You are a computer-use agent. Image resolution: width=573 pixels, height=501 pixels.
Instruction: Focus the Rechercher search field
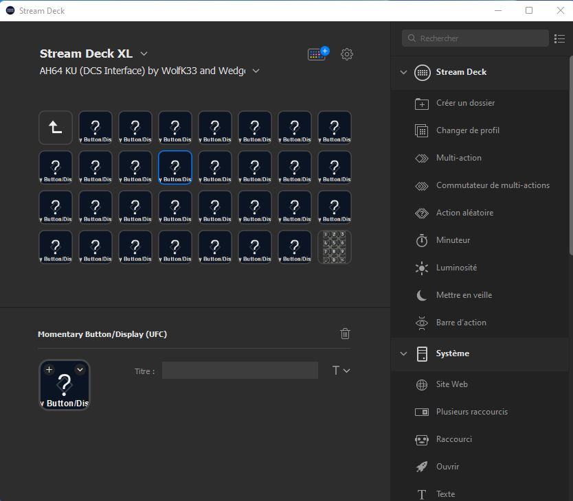[475, 38]
